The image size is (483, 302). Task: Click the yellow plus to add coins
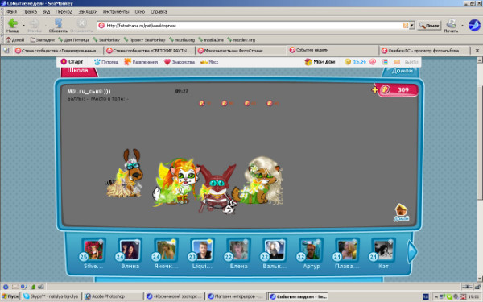tap(374, 90)
